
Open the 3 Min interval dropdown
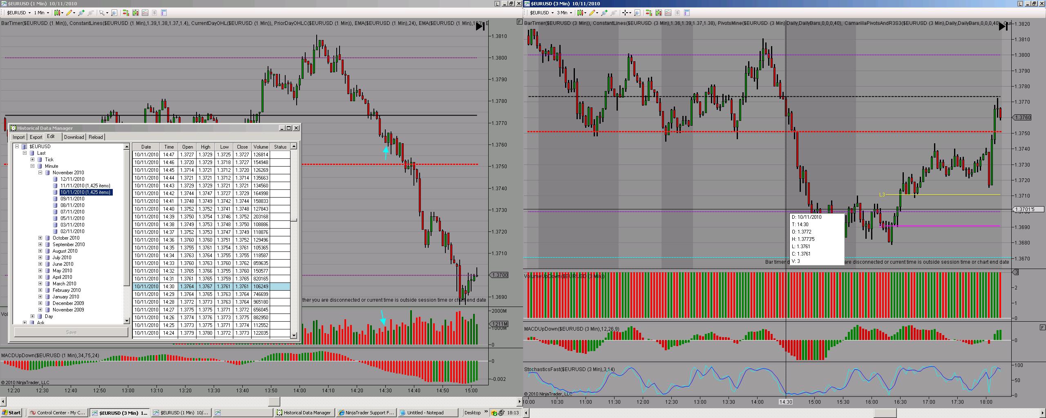click(565, 13)
